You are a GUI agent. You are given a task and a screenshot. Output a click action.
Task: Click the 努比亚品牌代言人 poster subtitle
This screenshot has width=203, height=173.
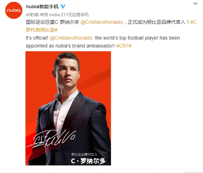click(84, 154)
